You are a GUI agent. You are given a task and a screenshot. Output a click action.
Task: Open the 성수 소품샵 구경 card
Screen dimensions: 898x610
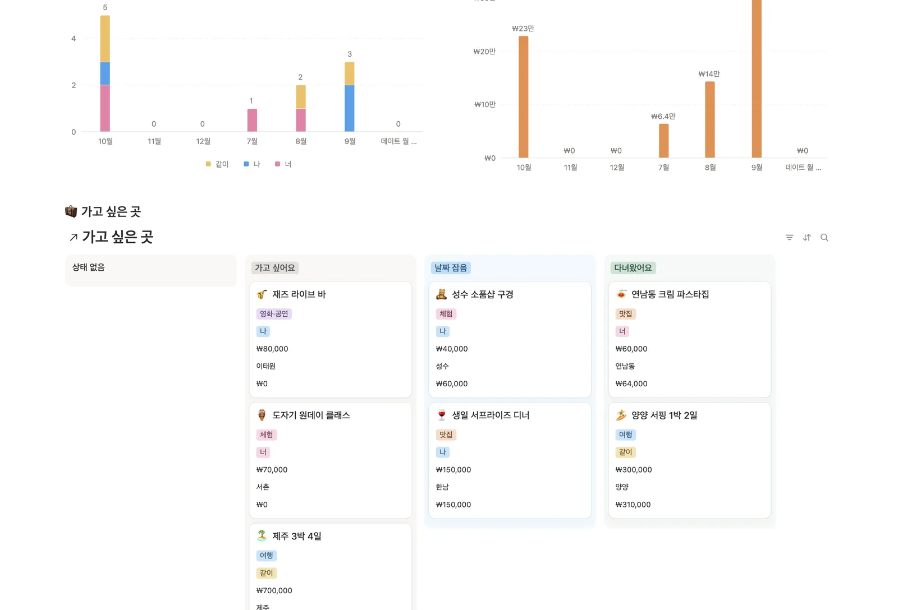510,340
